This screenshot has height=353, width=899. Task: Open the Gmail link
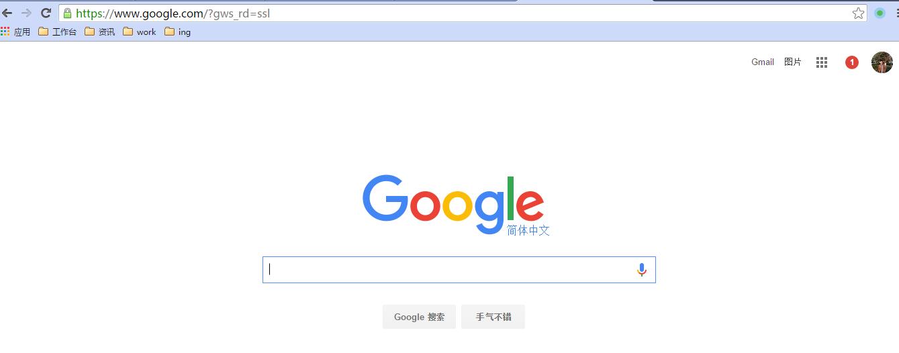[763, 62]
